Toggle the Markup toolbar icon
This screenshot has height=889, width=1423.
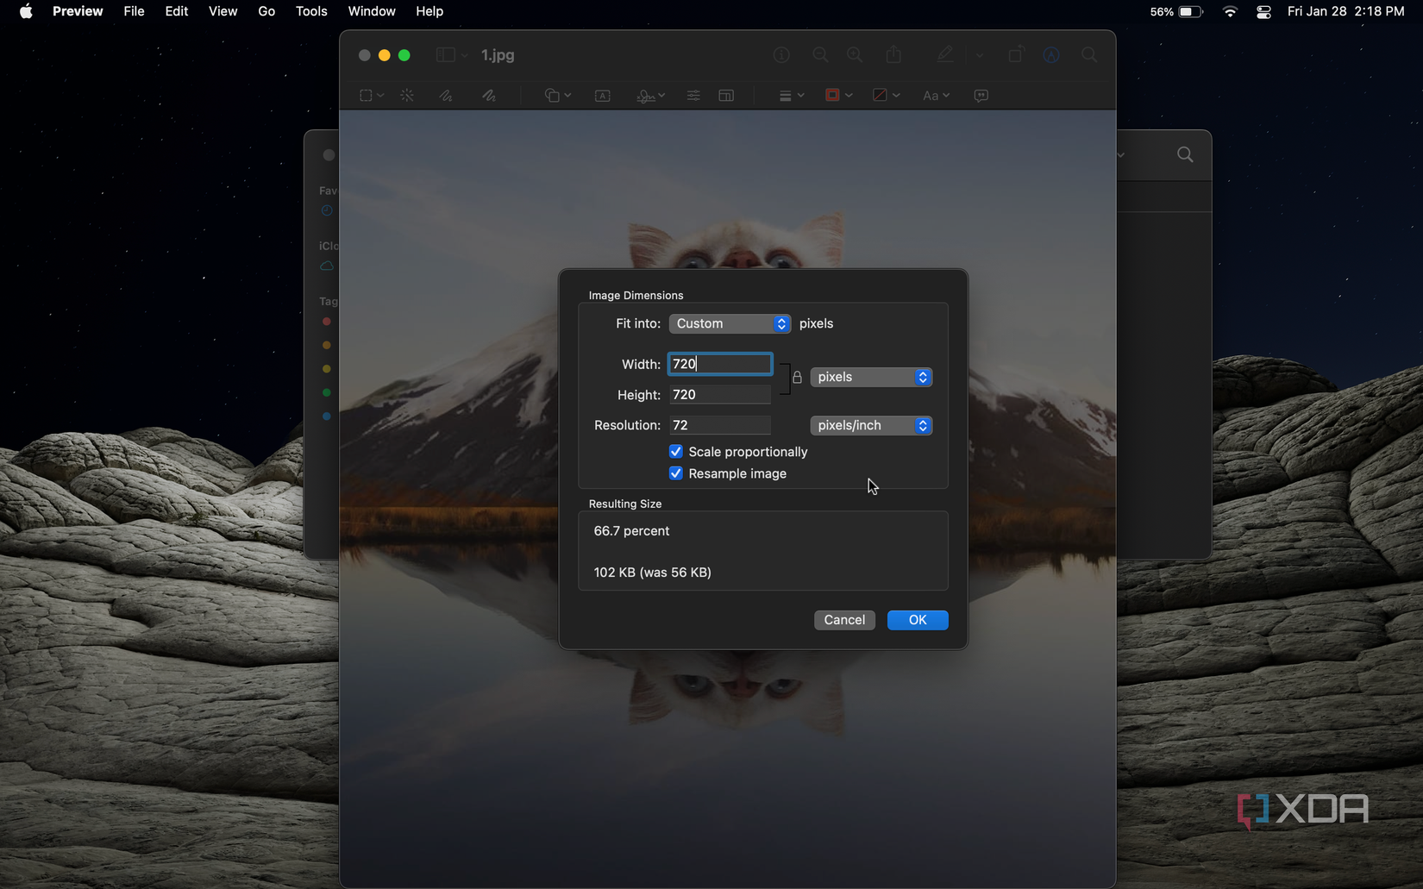click(1051, 54)
